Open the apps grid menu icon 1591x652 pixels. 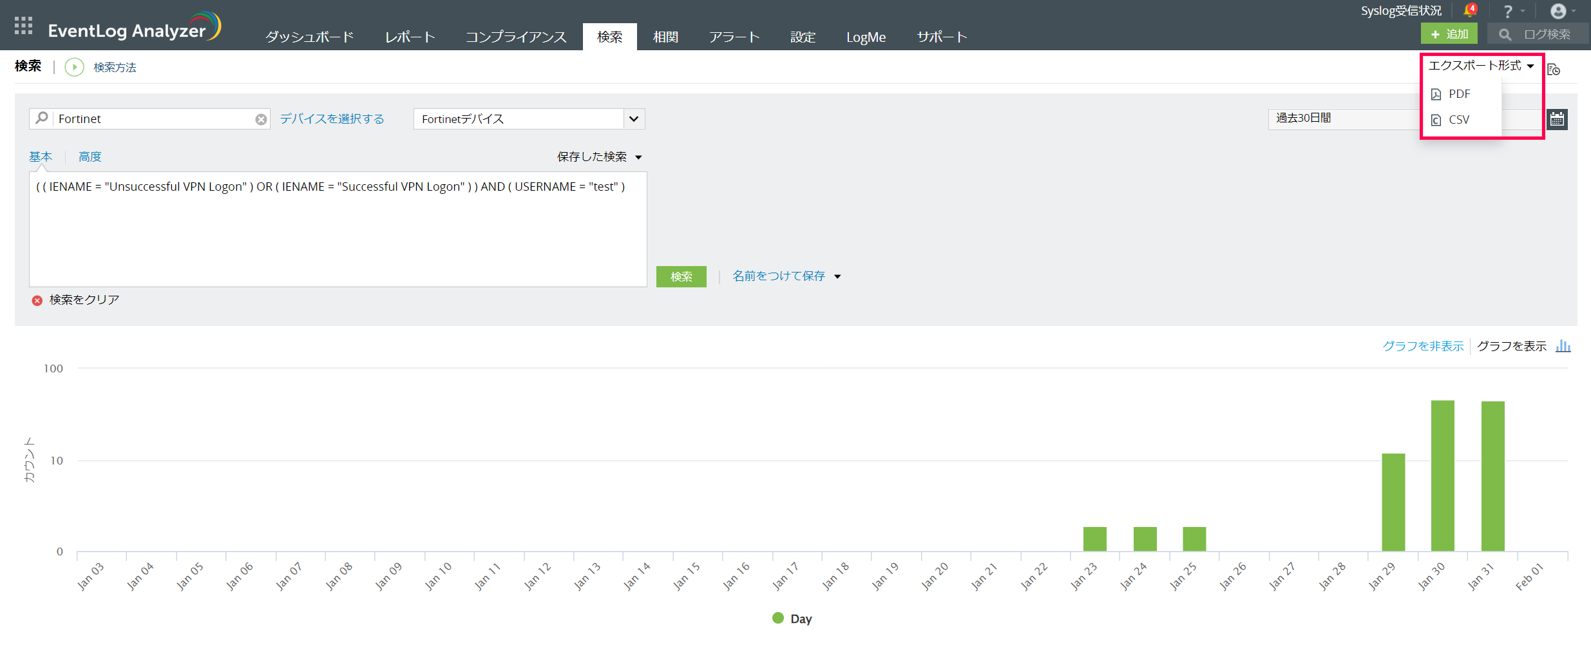[23, 26]
